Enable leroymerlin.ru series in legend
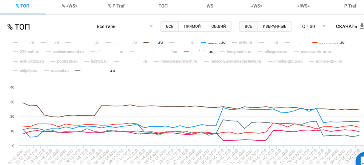 (x=241, y=52)
